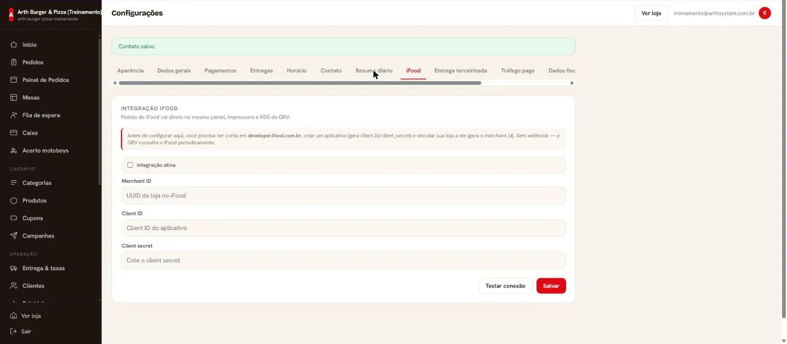787x344 pixels.
Task: Click the treinamento@arthsystem.com.br email text
Action: pyautogui.click(x=714, y=13)
